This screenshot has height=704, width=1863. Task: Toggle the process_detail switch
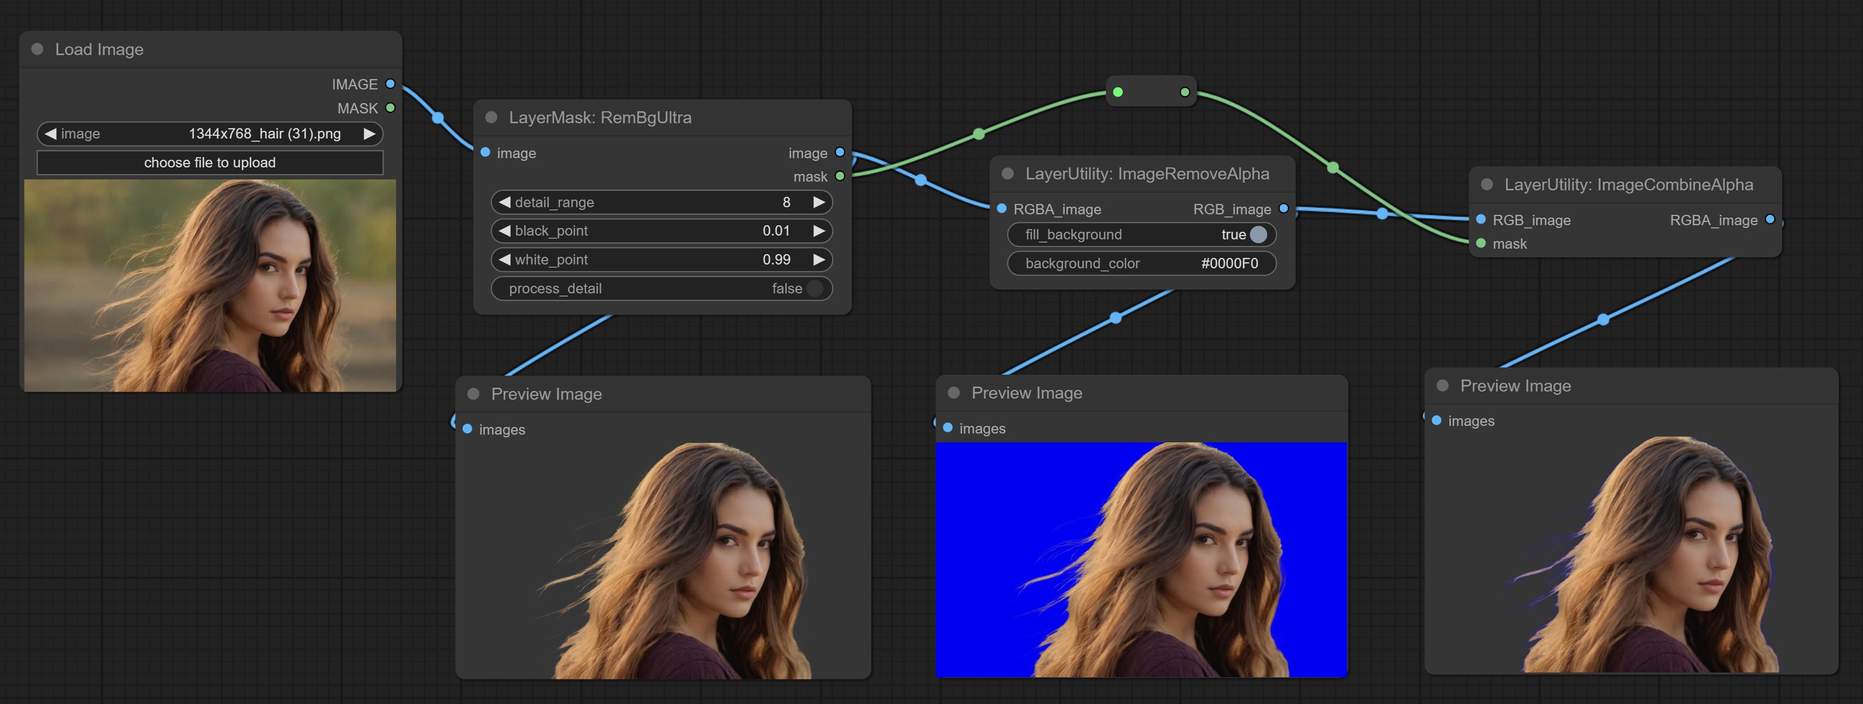[814, 288]
